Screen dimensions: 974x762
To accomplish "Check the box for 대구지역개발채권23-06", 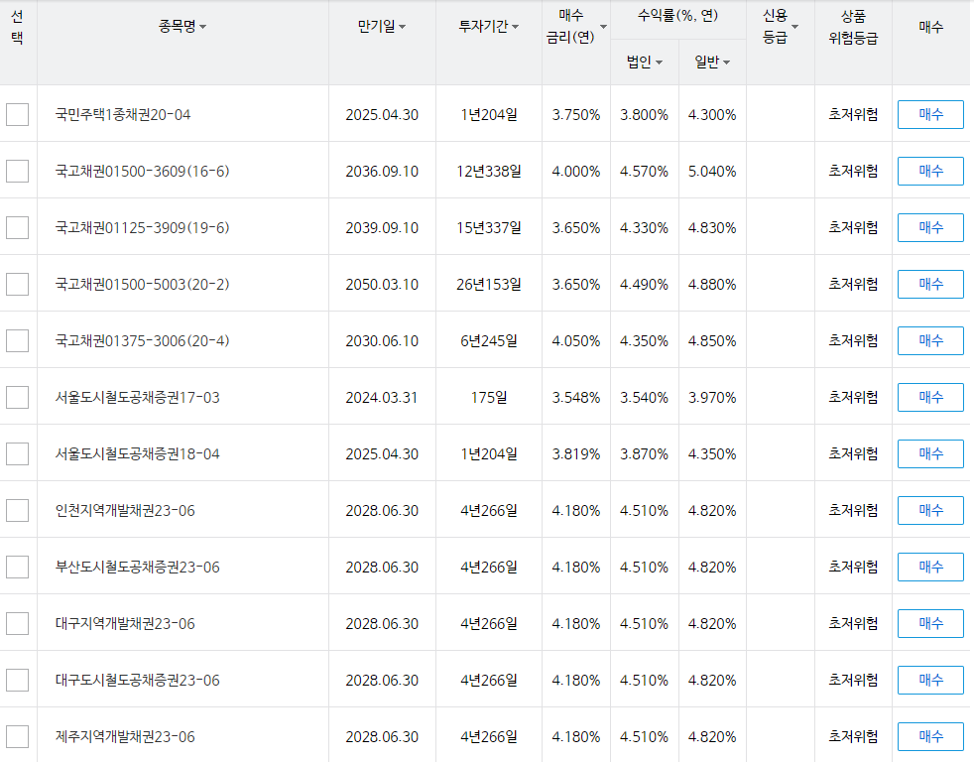I will pos(18,623).
